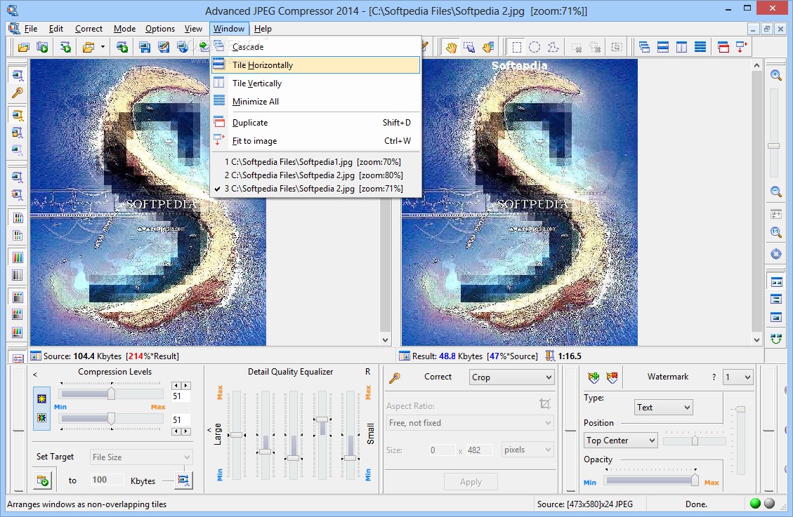Click the zoom slider on the right sidebar
793x517 pixels.
click(774, 146)
